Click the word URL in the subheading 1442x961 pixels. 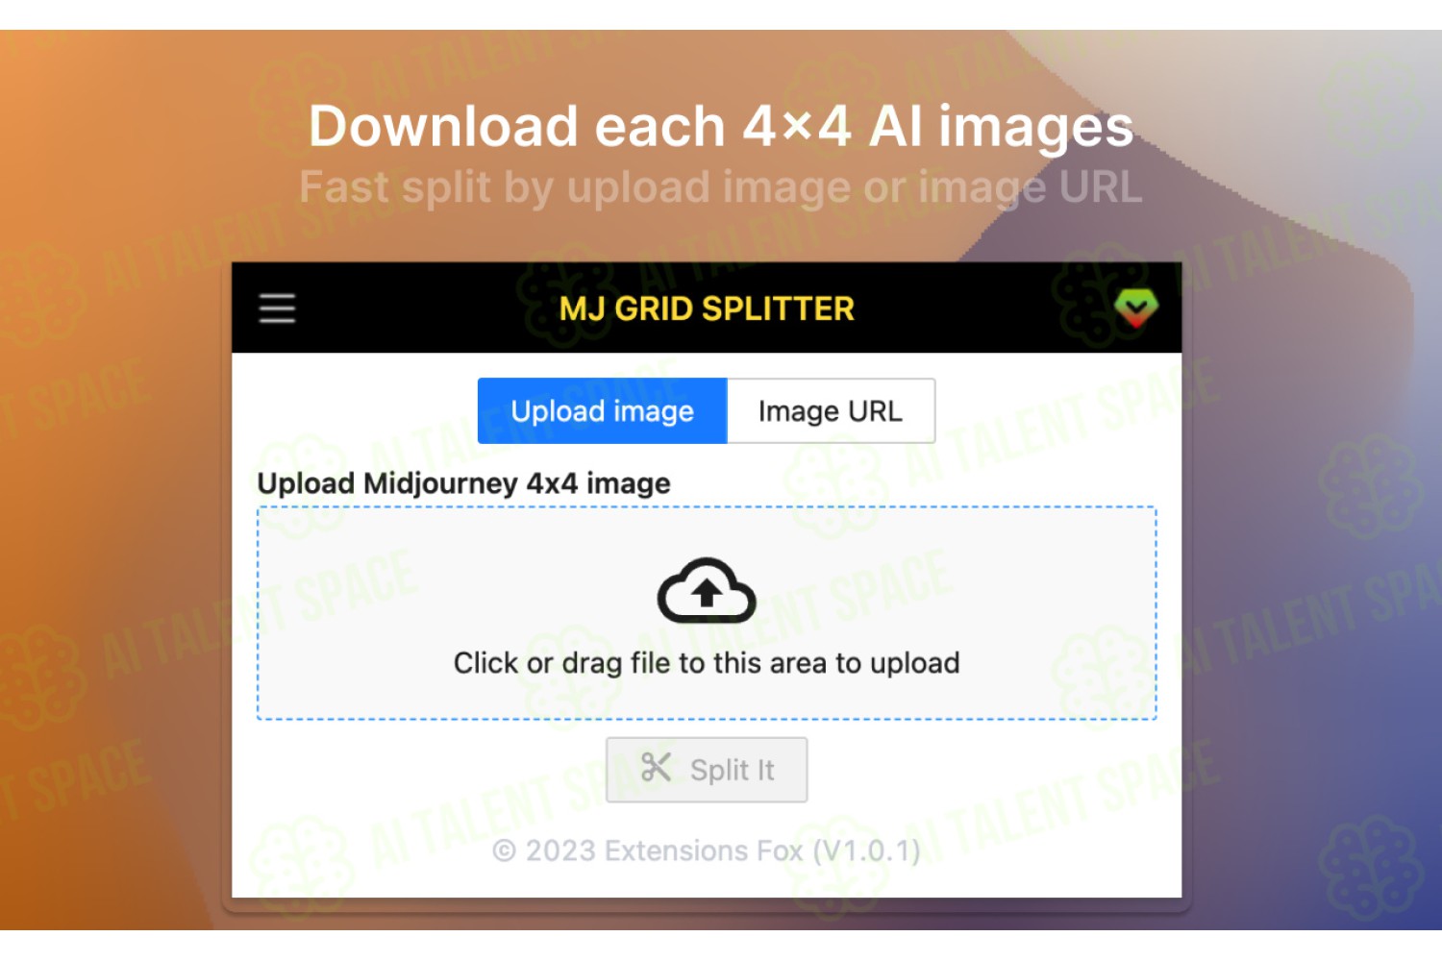pos(1101,186)
